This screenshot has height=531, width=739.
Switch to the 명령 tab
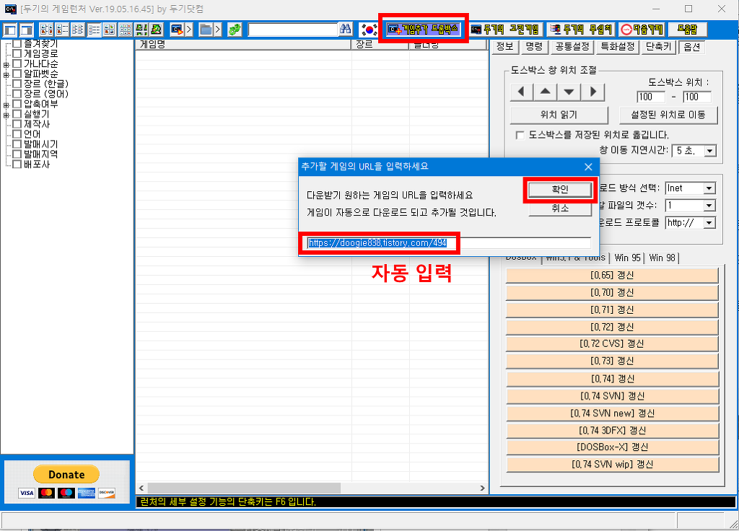click(535, 47)
